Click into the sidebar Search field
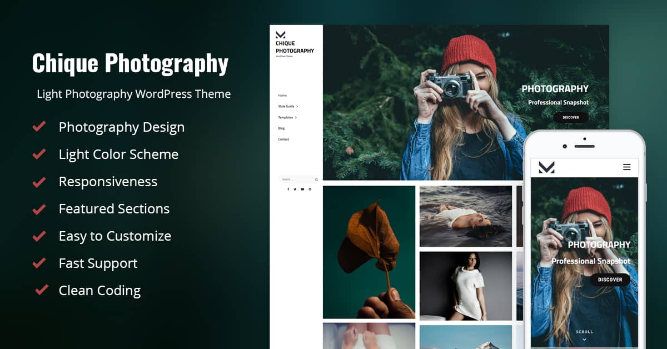This screenshot has width=667, height=349. click(x=299, y=180)
